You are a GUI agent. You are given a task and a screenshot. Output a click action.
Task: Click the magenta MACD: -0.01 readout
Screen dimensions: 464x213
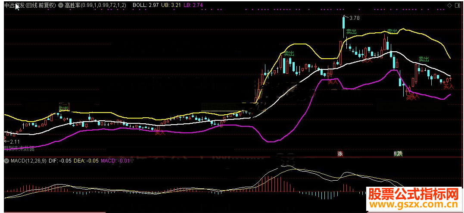pos(115,161)
